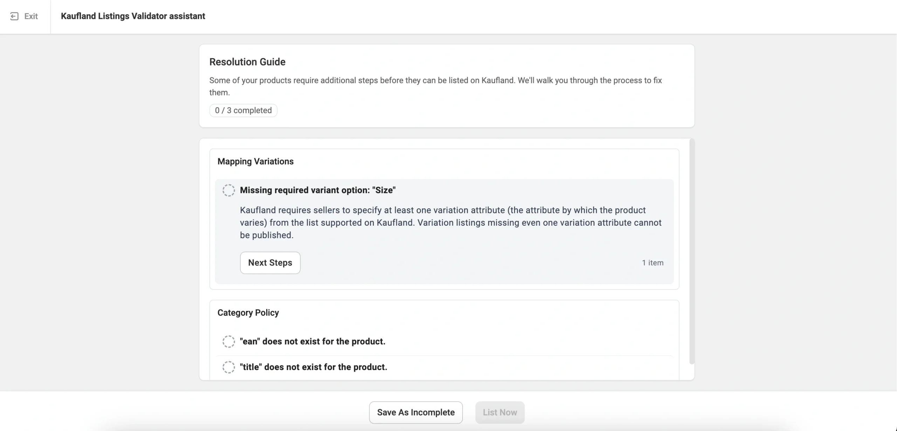The width and height of the screenshot is (897, 431).
Task: Click the Kaufland variation attribute description text
Action: click(x=450, y=223)
